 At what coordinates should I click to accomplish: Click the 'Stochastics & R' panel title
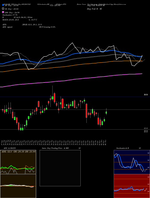point(122,148)
